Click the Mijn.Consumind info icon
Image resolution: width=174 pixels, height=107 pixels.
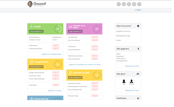pos(138,26)
